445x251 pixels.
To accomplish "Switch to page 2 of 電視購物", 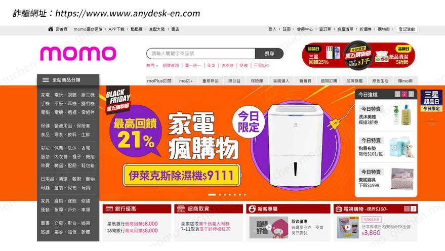I will point(413,208).
